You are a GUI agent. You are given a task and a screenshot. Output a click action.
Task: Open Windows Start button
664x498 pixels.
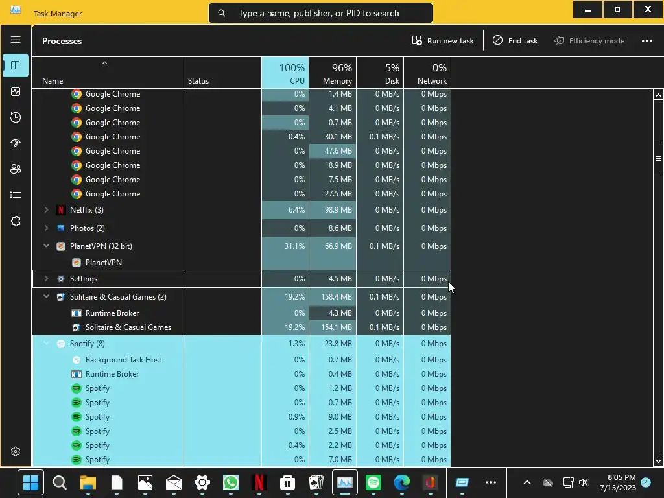(x=30, y=482)
